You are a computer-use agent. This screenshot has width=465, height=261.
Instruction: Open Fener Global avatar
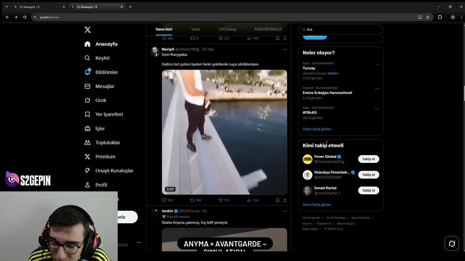point(307,159)
